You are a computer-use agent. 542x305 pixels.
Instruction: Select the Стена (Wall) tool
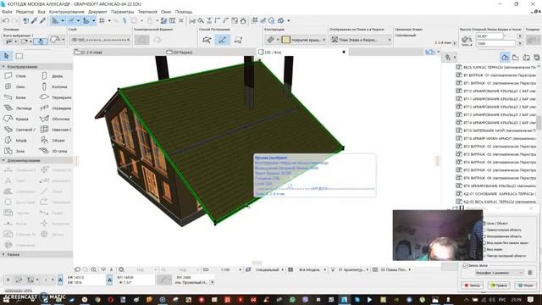click(15, 75)
